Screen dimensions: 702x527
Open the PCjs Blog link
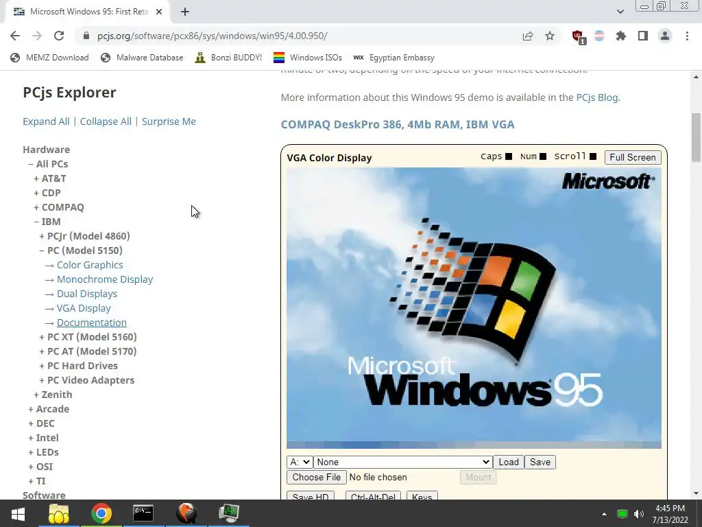(x=597, y=97)
